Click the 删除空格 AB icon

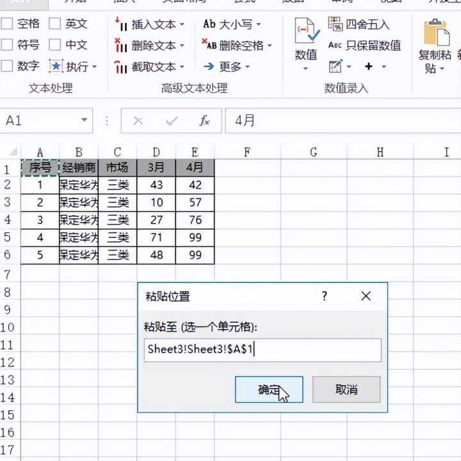pos(209,45)
